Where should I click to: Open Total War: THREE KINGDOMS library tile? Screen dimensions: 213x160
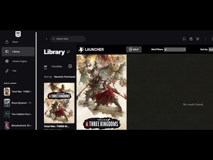59,103
